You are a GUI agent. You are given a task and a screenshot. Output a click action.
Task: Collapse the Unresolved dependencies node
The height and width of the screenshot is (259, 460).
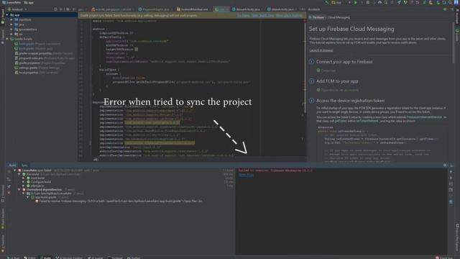click(x=19, y=189)
